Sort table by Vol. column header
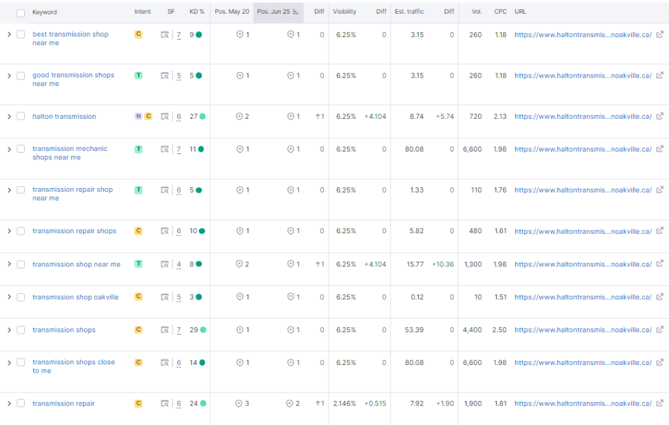The width and height of the screenshot is (669, 425). [x=476, y=12]
